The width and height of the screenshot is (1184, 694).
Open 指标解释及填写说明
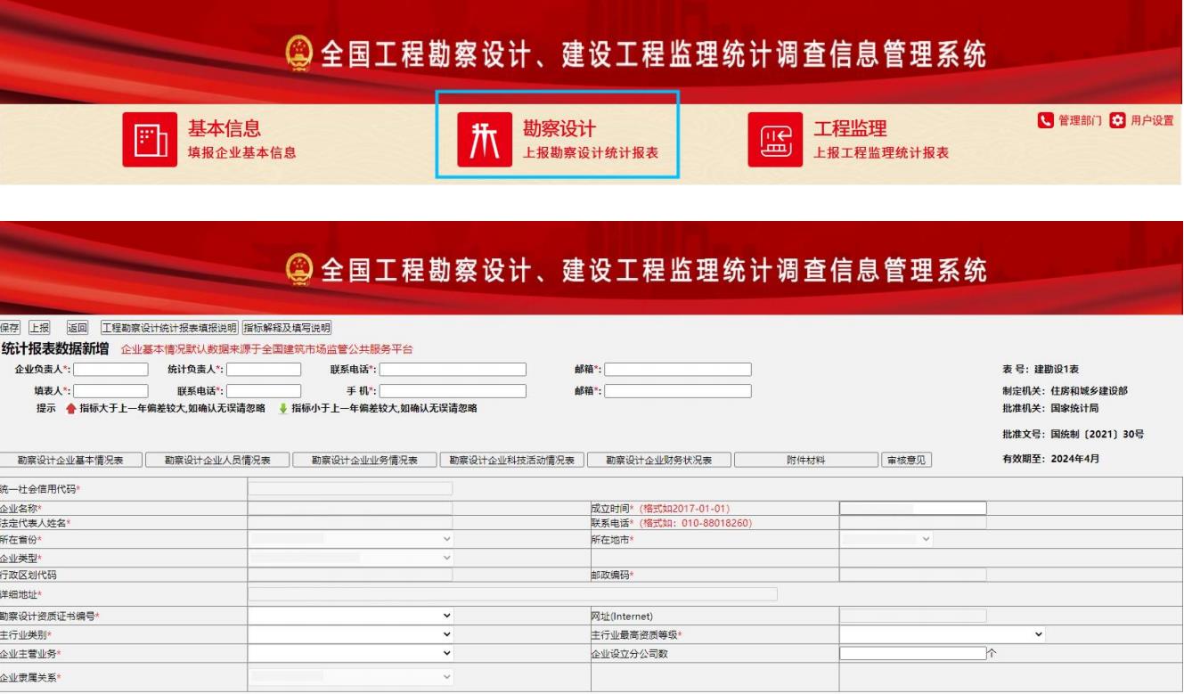pos(287,328)
